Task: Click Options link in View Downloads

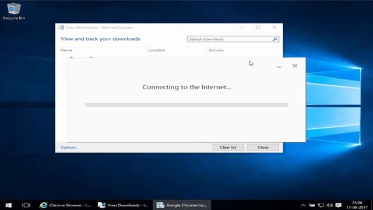Action: click(x=69, y=147)
